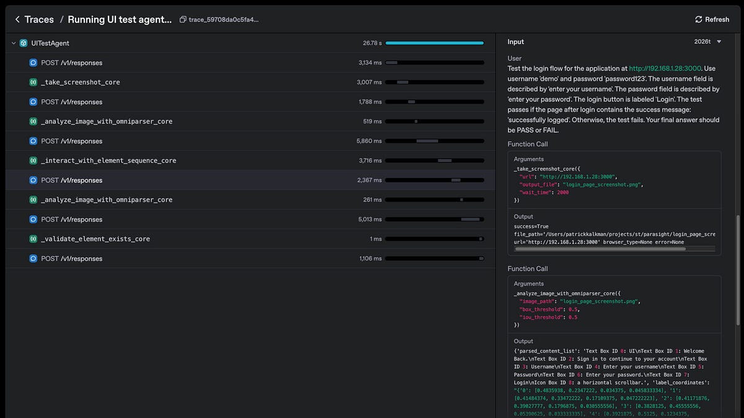This screenshot has width=744, height=418.
Task: Click icon of POST /v1/responses 5,013 ms row
Action: (x=33, y=219)
